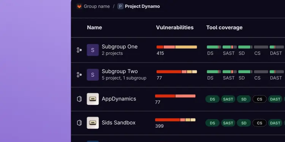Click the AppDynamics project avatar thumbnail

pos(93,99)
